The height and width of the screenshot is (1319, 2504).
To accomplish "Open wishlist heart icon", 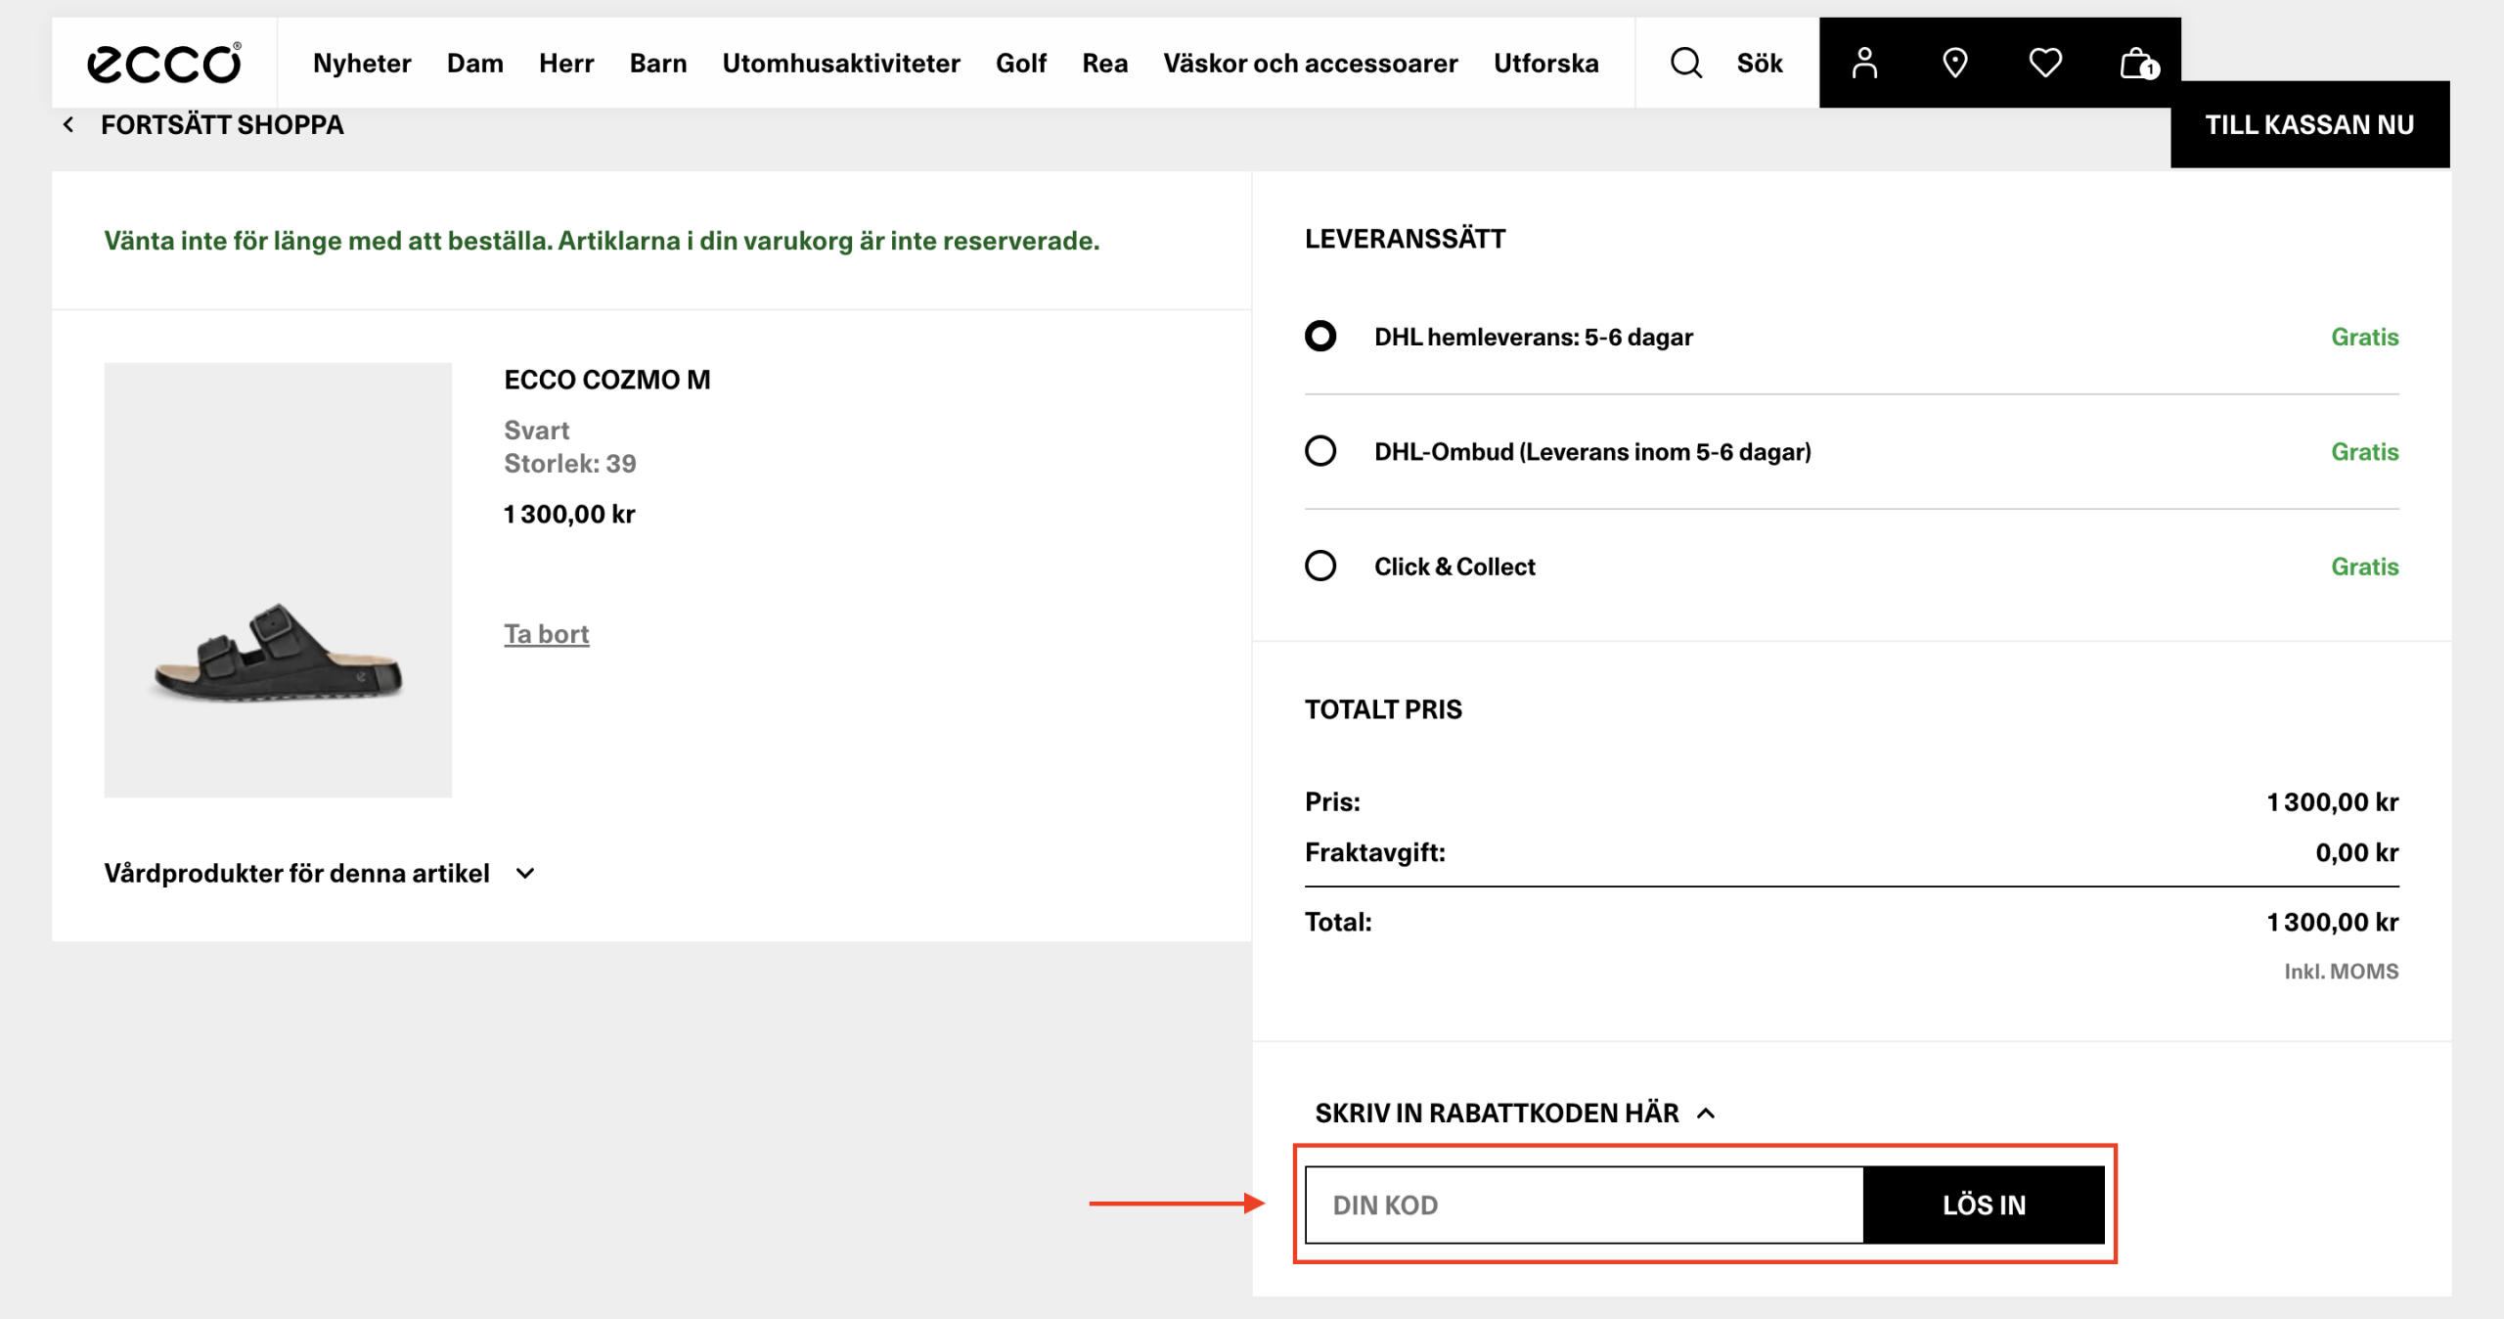I will click(2044, 63).
